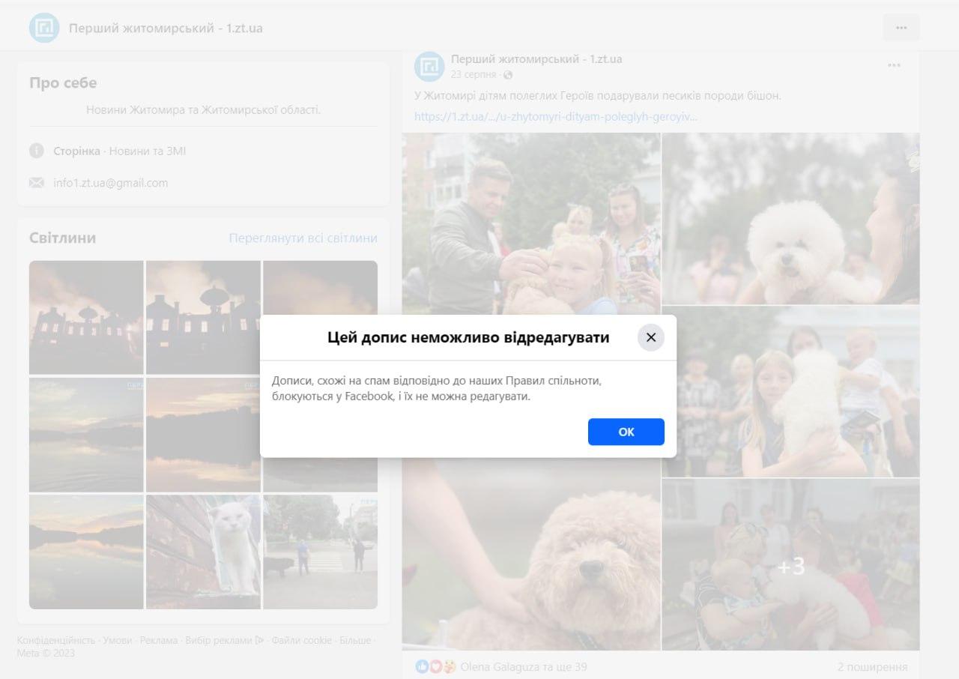Screen dimensions: 959x679
Task: Click Новини та ЗМІ page category
Action: 148,151
